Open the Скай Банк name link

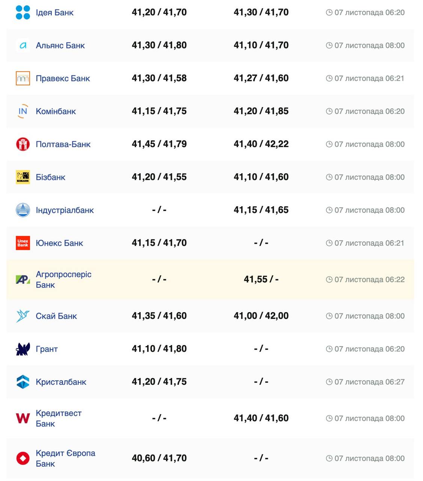(56, 316)
